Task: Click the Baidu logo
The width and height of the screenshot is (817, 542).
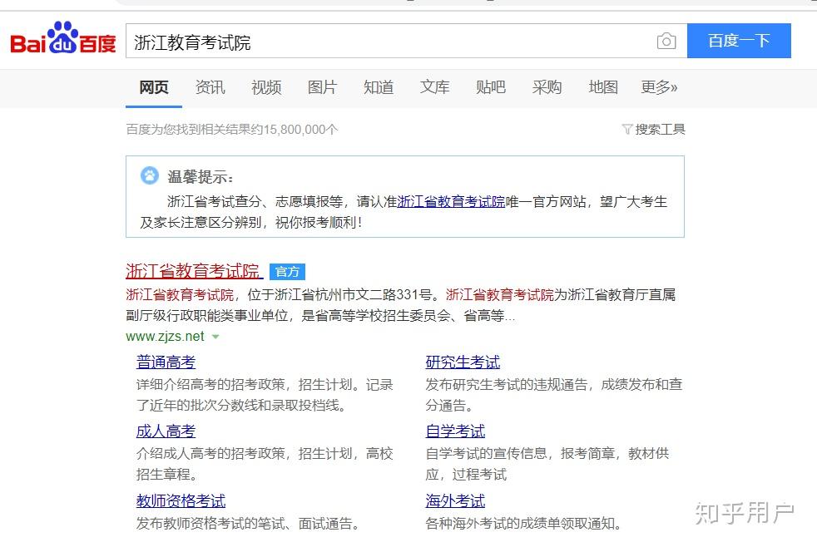Action: [x=63, y=37]
